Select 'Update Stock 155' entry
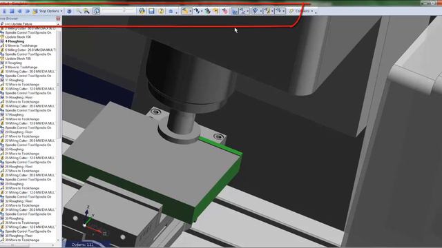The height and width of the screenshot is (248, 442). [18, 59]
